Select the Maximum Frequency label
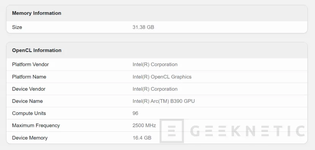The height and width of the screenshot is (150, 315). click(x=36, y=125)
